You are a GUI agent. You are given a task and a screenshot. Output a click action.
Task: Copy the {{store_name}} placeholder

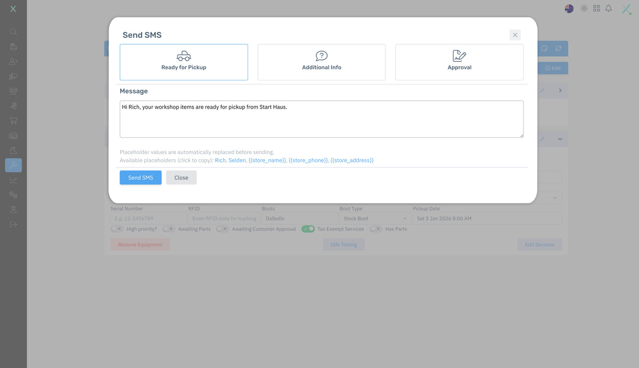[x=267, y=160]
